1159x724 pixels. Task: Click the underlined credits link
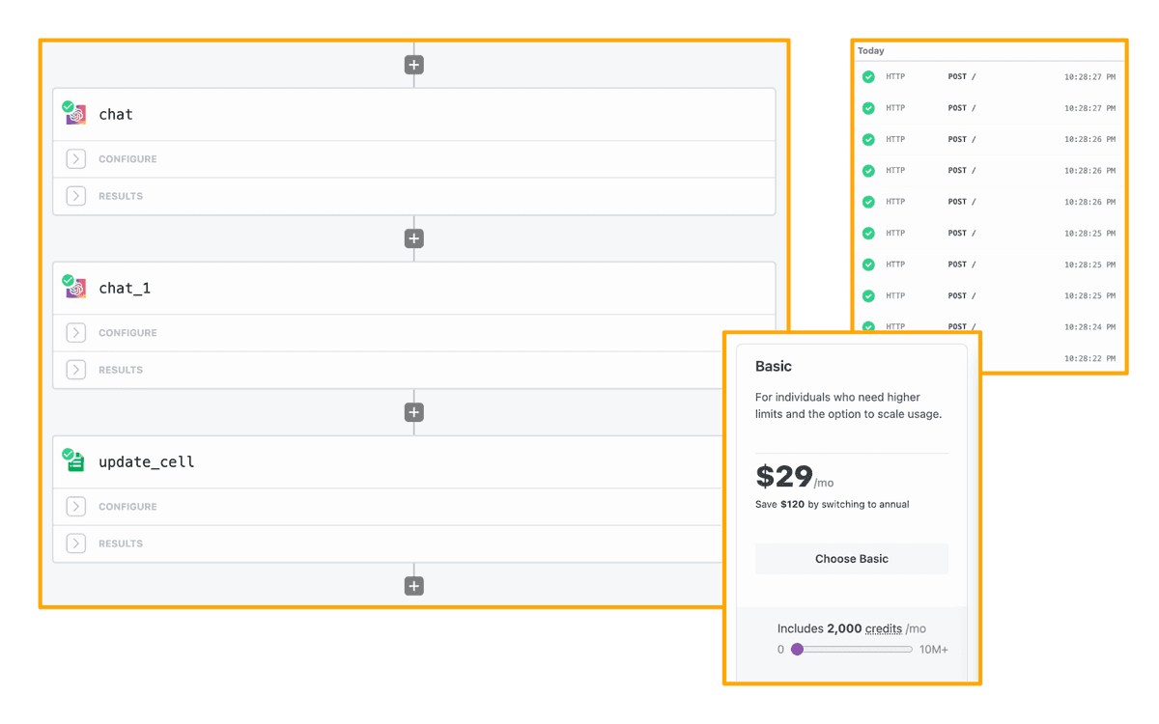tap(883, 628)
